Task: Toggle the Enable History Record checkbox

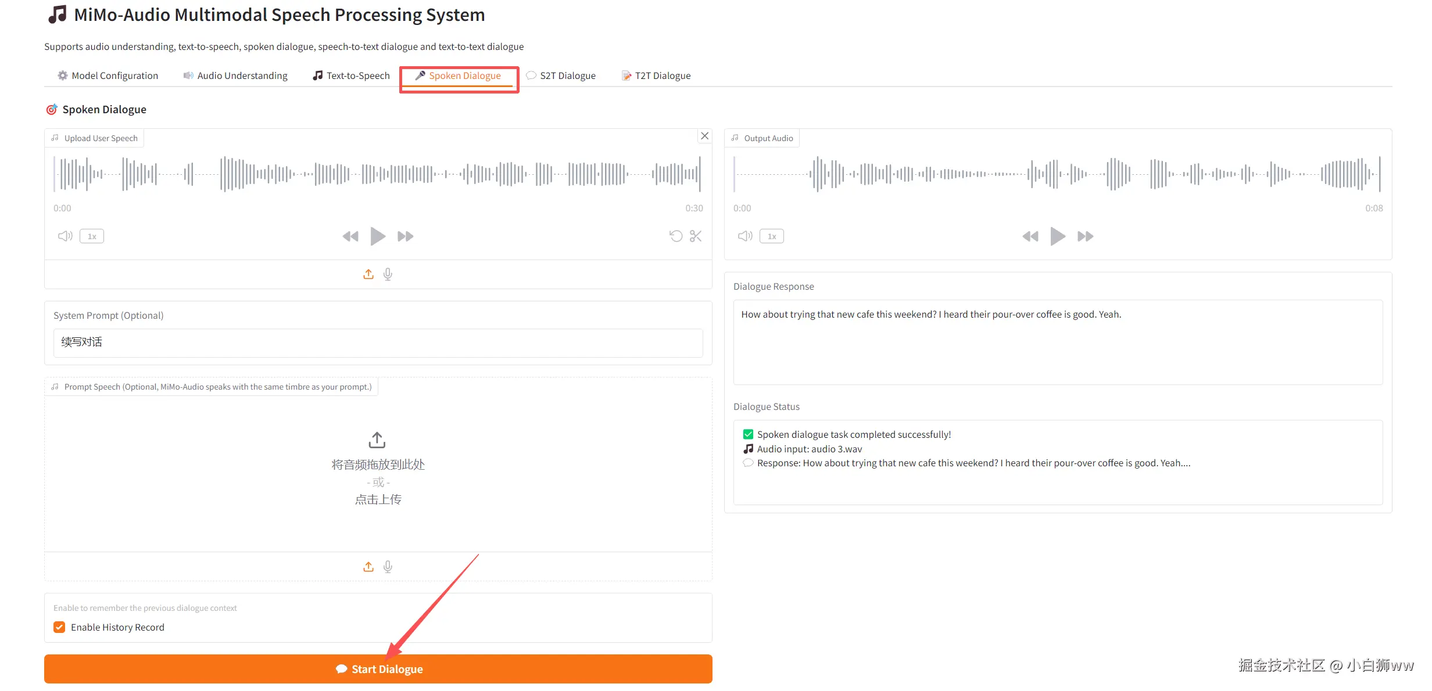Action: coord(59,627)
